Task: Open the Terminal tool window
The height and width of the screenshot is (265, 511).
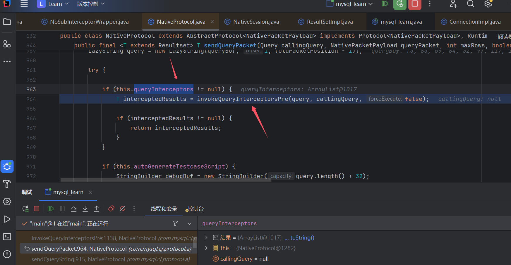Action: 7,237
